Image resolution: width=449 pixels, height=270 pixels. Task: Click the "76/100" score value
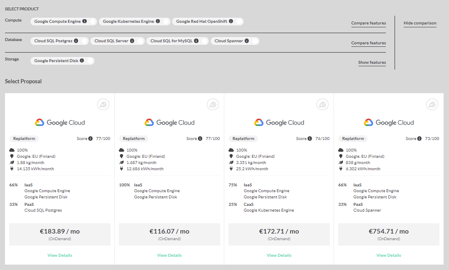(322, 139)
